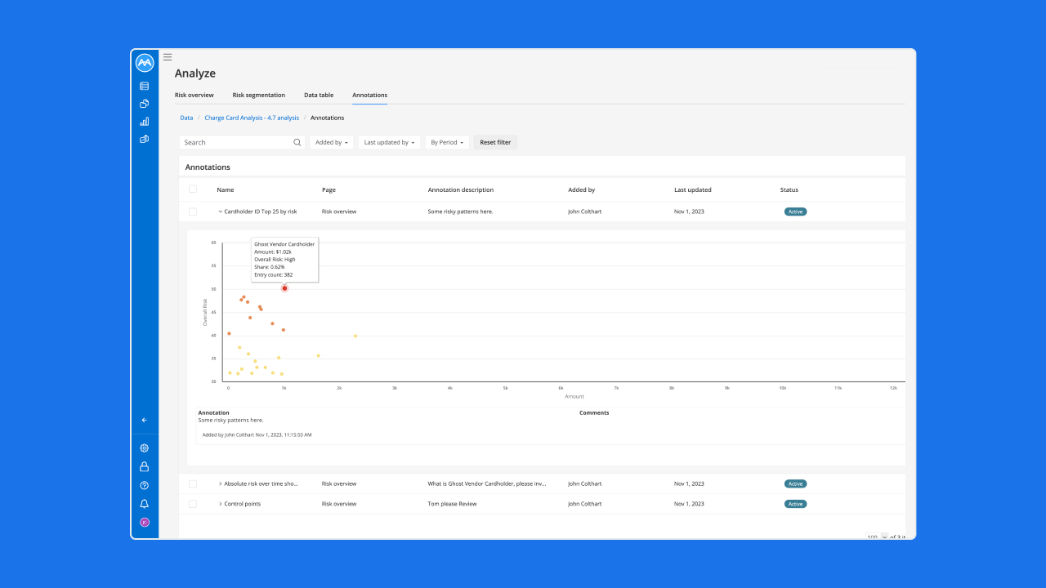Select the Annotations tab
Screen dimensions: 1046x588
370,96
